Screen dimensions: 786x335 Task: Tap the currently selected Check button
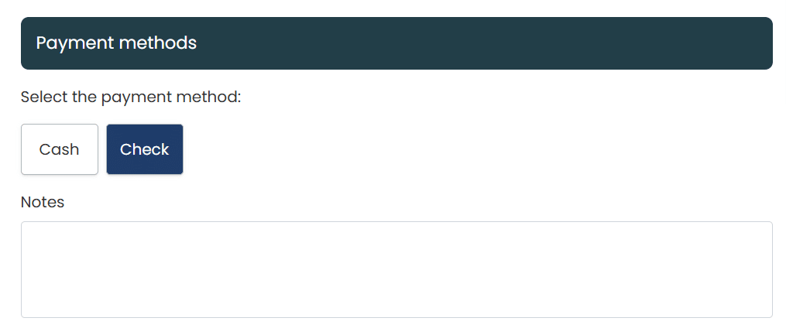[145, 149]
